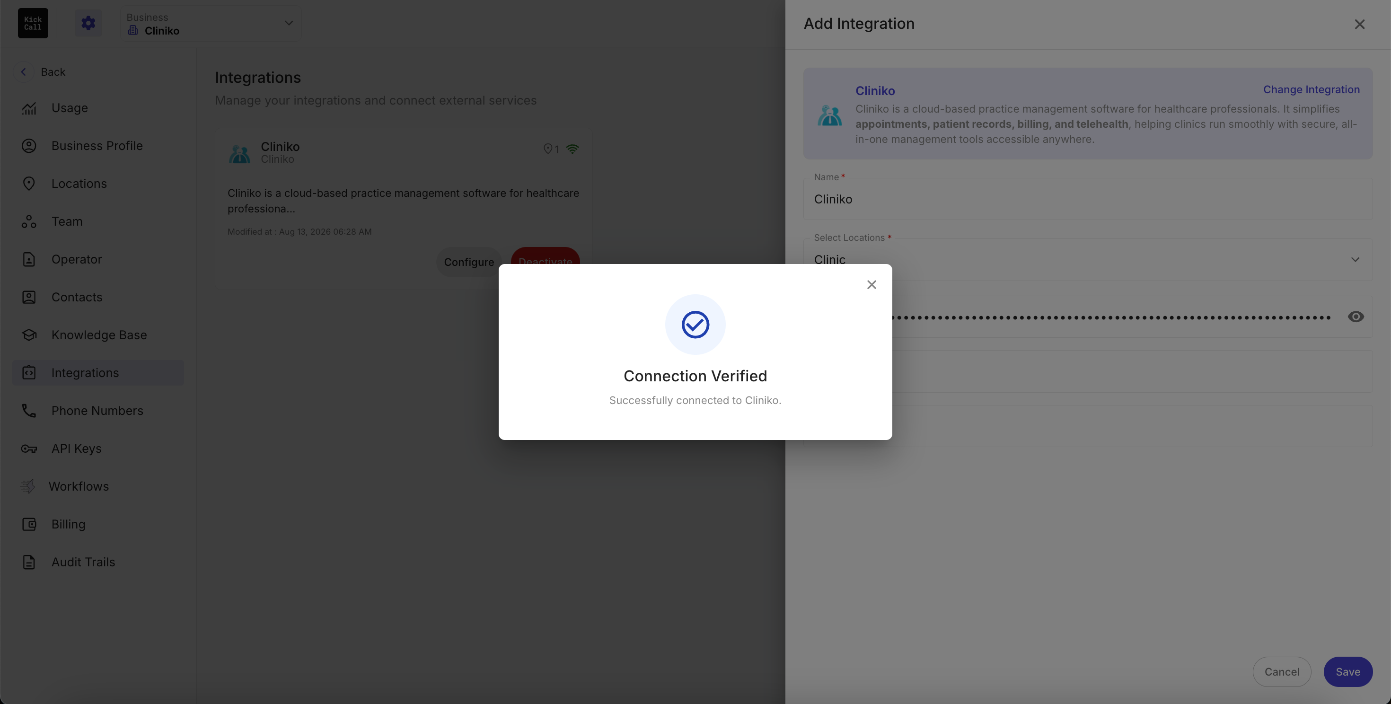1391x704 pixels.
Task: Click the blue checkmark verified icon
Action: (x=695, y=325)
